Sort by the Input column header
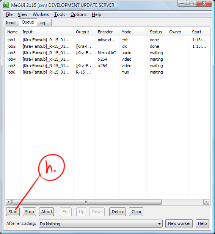Screen dimensions: 215x234 [47, 32]
